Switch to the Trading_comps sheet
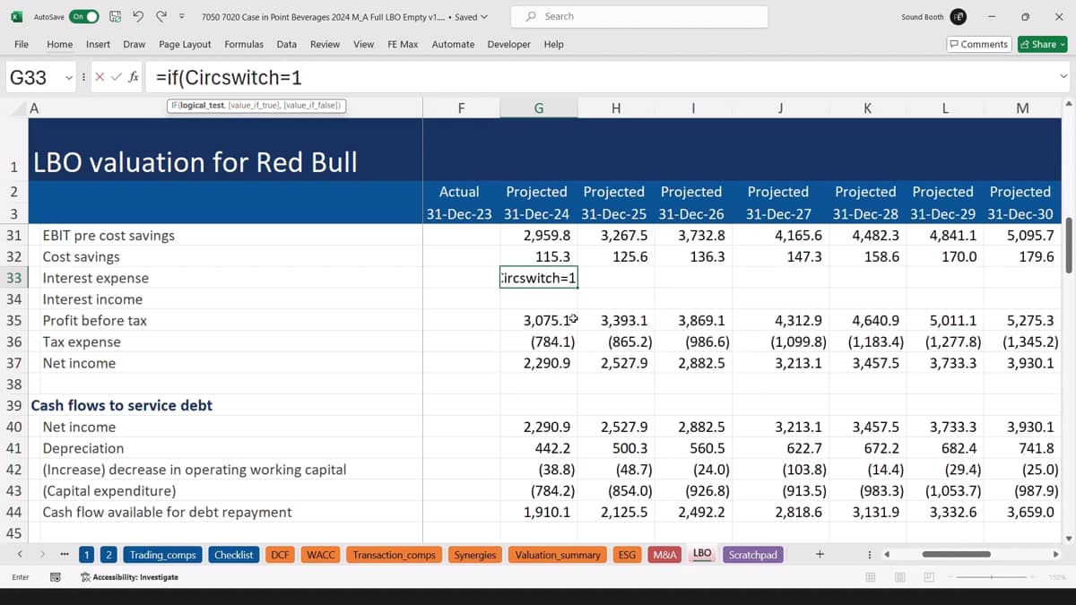 coord(162,555)
